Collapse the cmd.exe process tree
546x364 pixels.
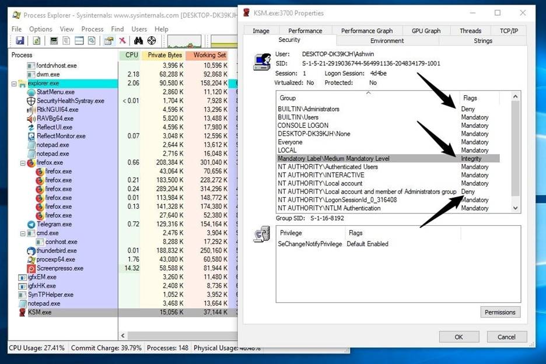coord(22,233)
